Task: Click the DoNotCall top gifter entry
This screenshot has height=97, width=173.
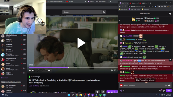Action: (x=137, y=19)
